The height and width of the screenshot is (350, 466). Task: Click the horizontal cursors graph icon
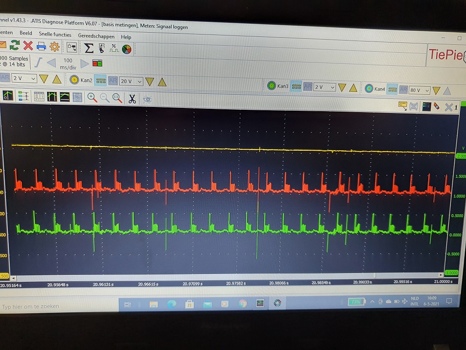(65, 97)
